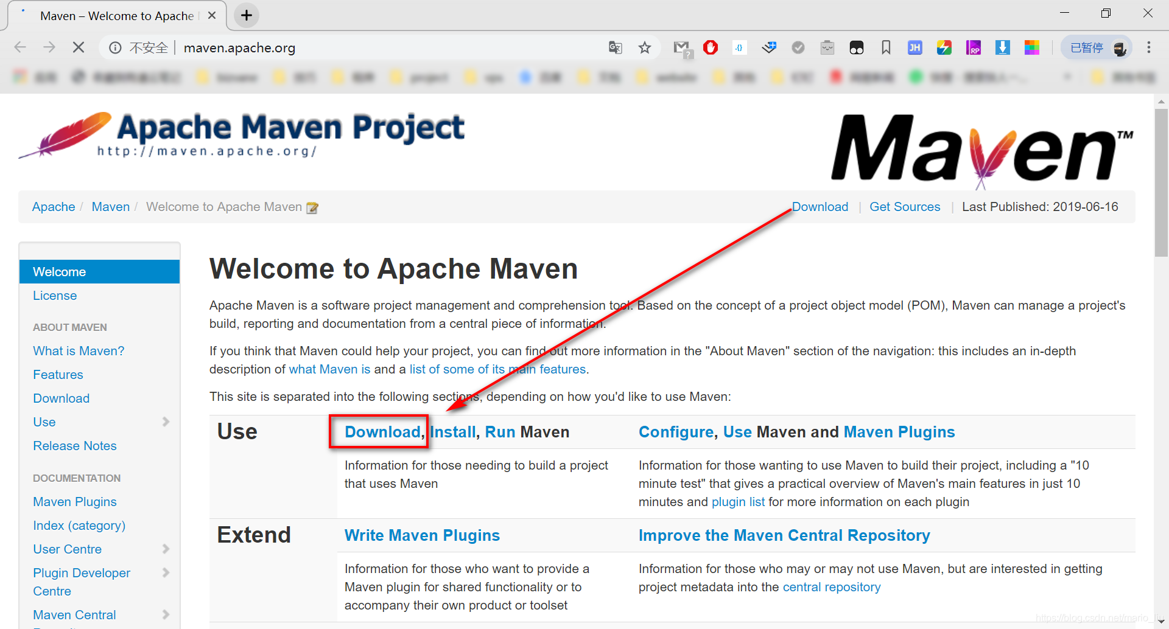Viewport: 1169px width, 629px height.
Task: Open Write Maven Plugins heading link
Action: tap(422, 535)
